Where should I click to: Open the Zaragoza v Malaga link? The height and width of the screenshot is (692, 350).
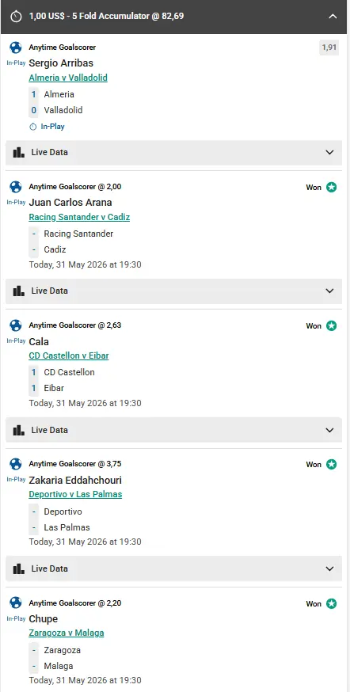pyautogui.click(x=67, y=633)
